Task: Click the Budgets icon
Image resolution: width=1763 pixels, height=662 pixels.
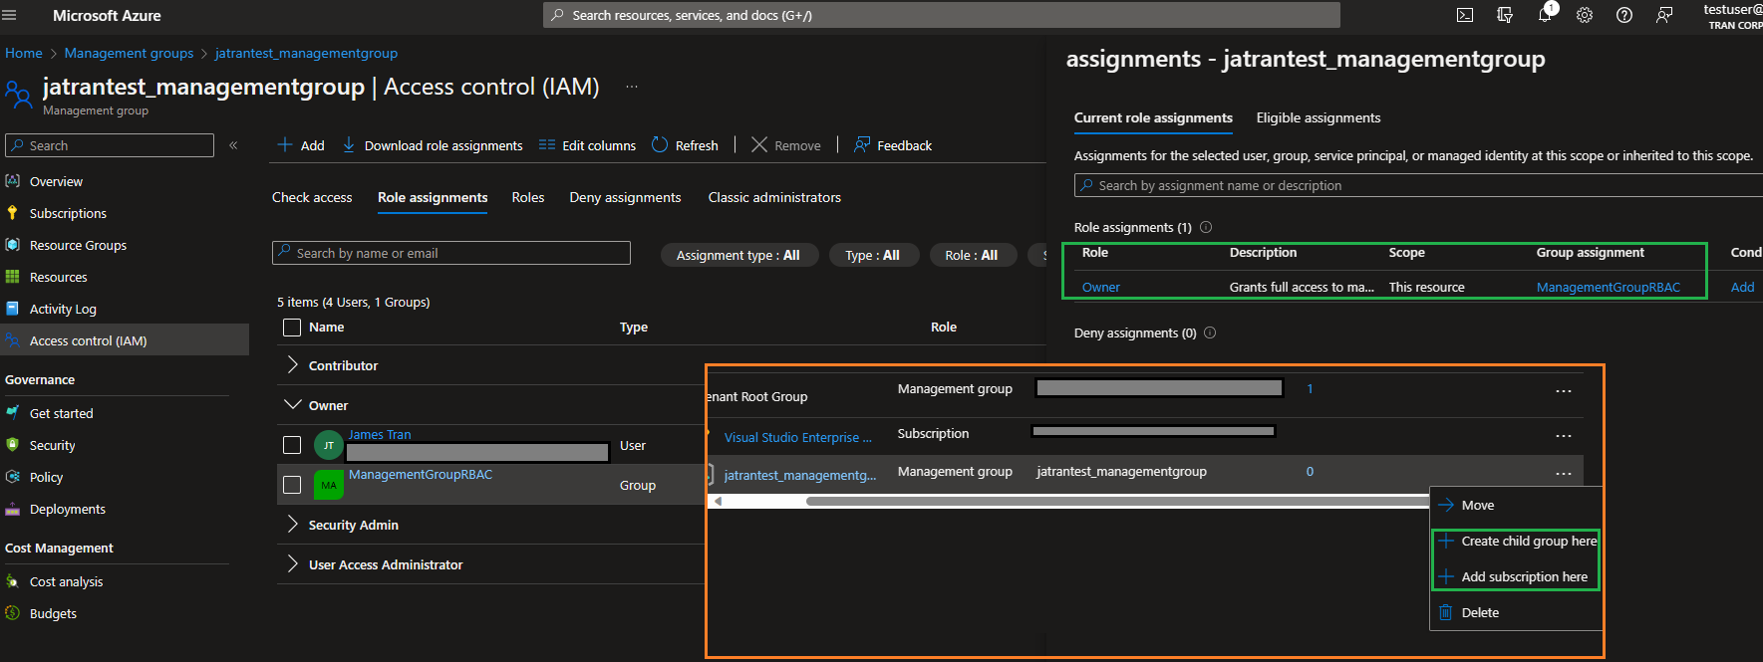Action: (13, 613)
